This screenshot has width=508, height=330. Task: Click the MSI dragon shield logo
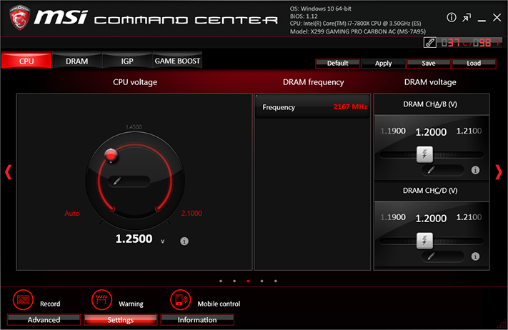click(20, 18)
